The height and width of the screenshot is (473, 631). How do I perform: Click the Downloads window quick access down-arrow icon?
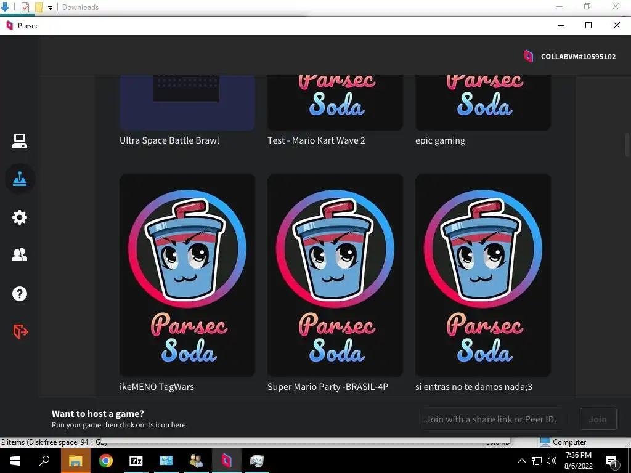(5, 6)
